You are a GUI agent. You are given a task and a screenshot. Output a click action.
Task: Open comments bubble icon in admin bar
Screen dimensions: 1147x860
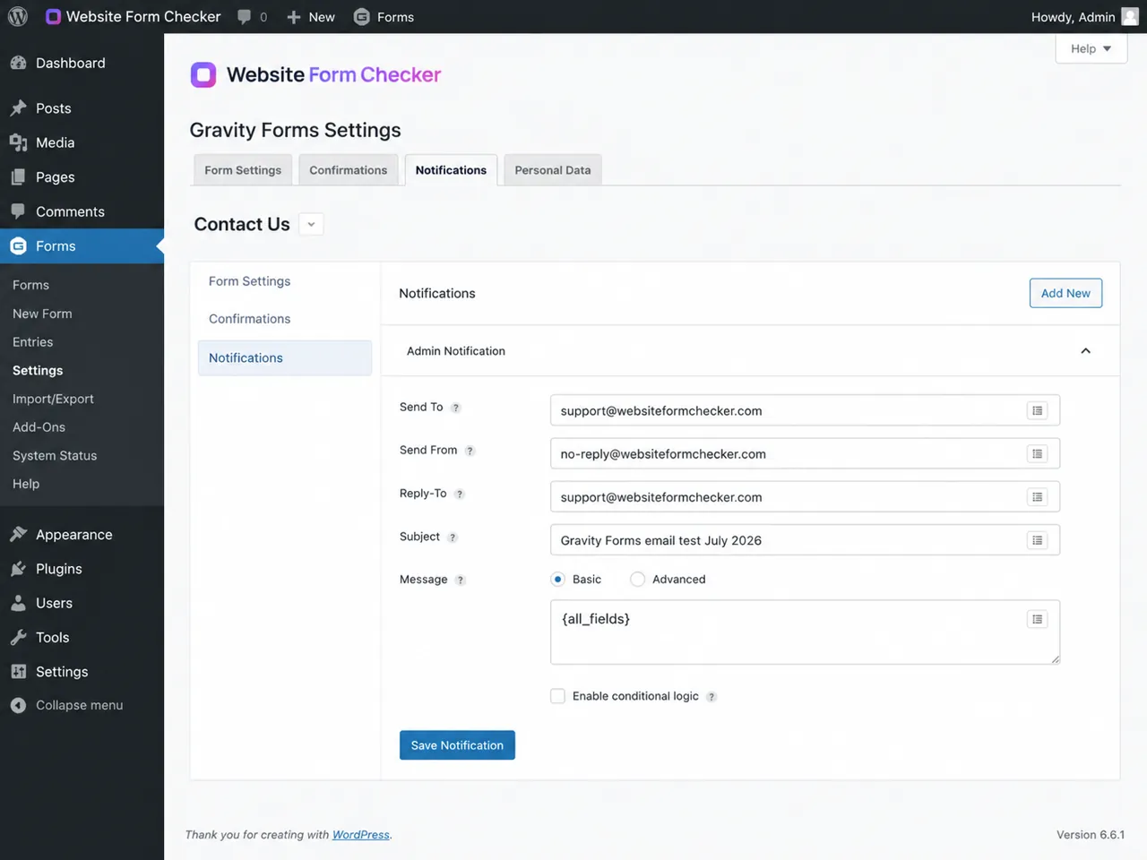click(244, 17)
